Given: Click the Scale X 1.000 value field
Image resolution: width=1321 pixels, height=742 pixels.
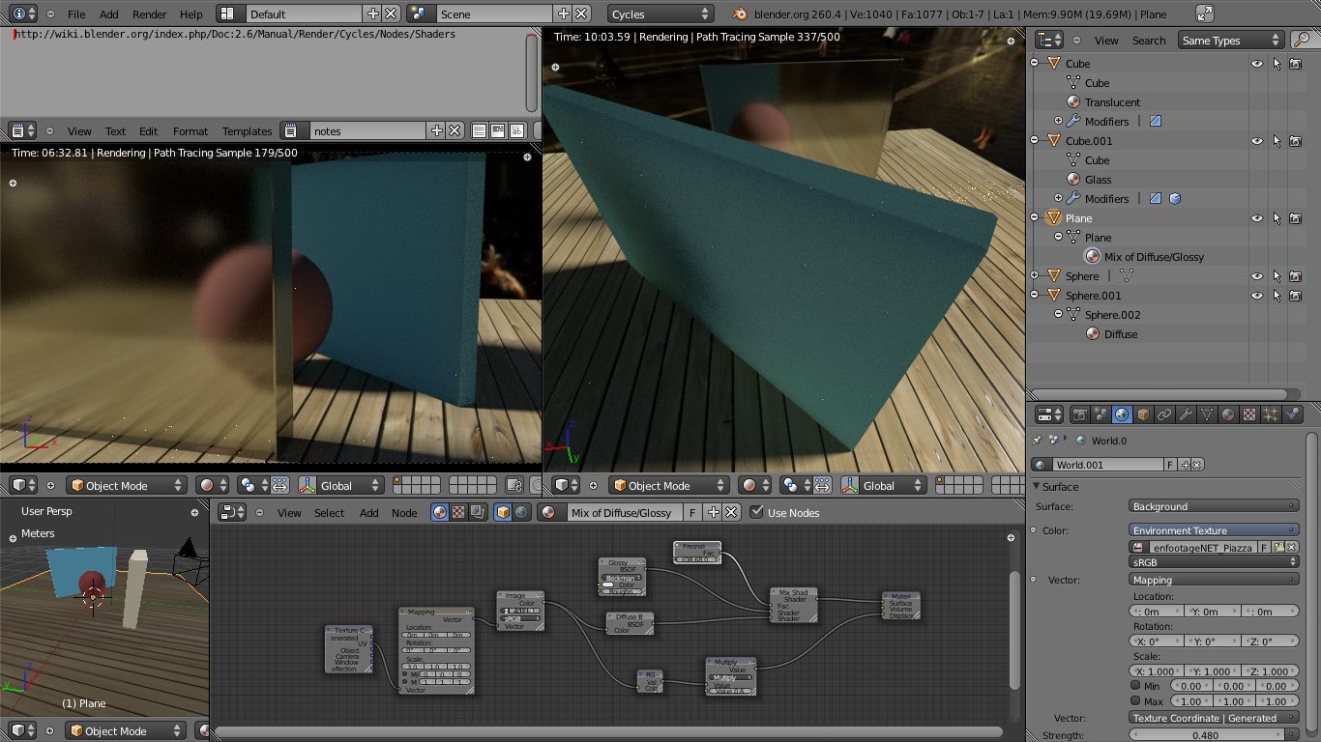Looking at the screenshot, I should (1158, 671).
